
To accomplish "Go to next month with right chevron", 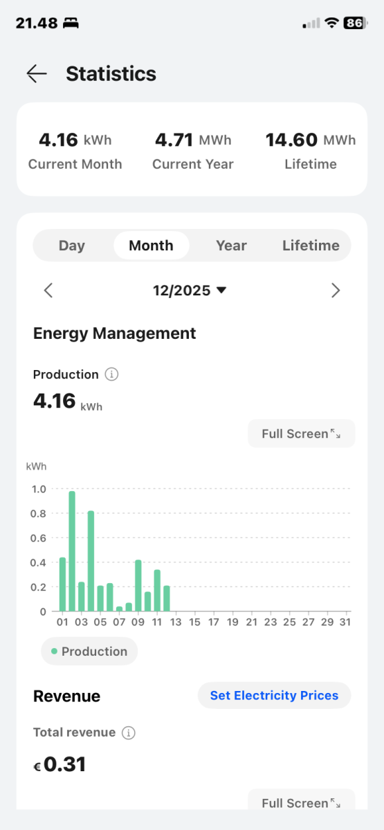I will pos(336,290).
